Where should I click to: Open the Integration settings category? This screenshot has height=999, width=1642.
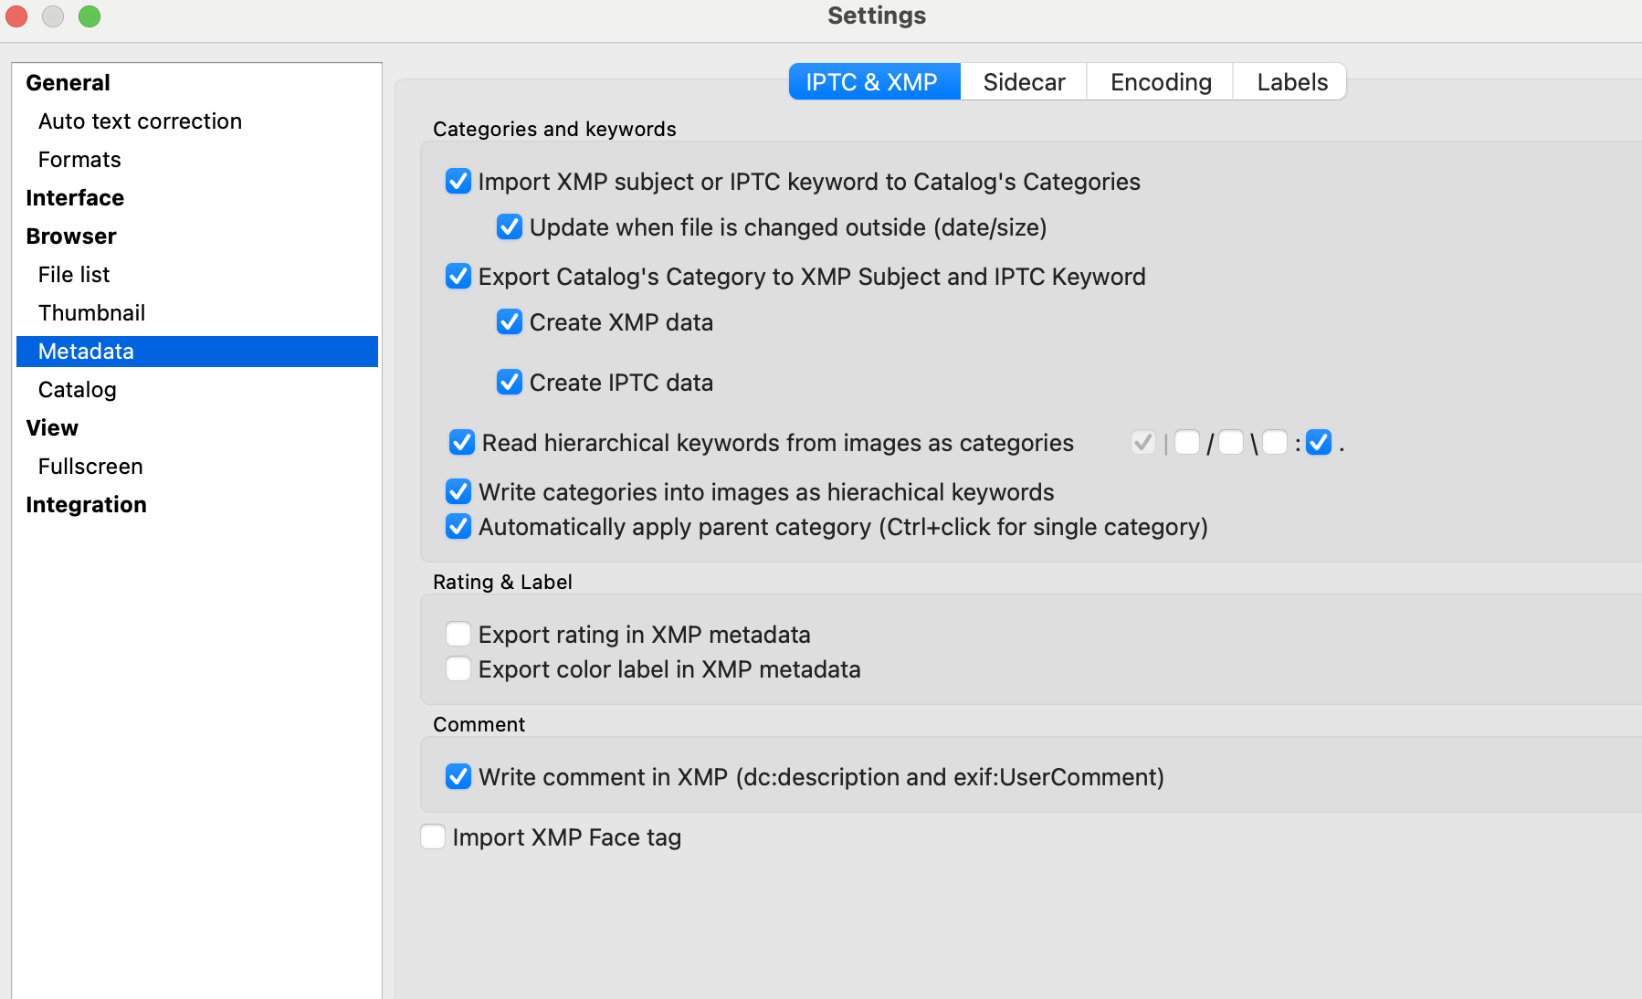pos(86,505)
